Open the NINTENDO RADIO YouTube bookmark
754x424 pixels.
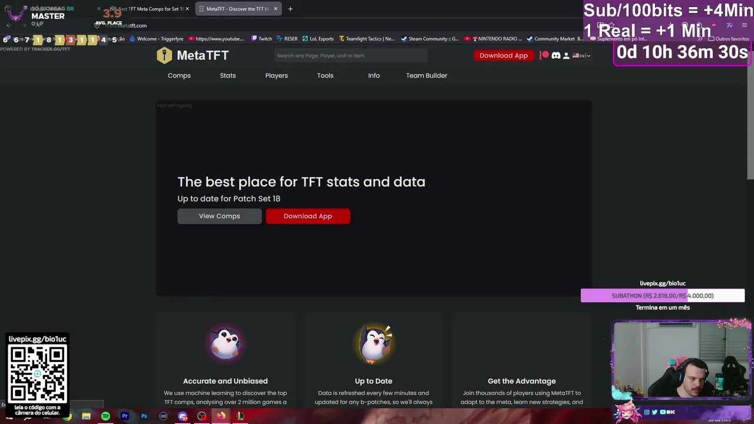(x=494, y=39)
